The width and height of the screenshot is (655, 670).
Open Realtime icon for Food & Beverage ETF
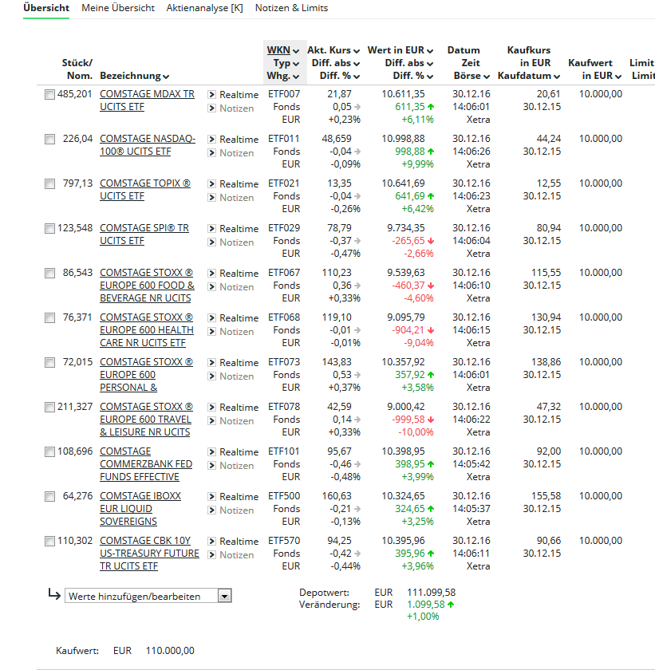pos(211,273)
